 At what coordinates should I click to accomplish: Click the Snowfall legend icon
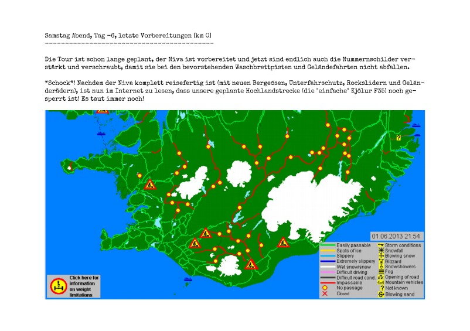tap(380, 250)
